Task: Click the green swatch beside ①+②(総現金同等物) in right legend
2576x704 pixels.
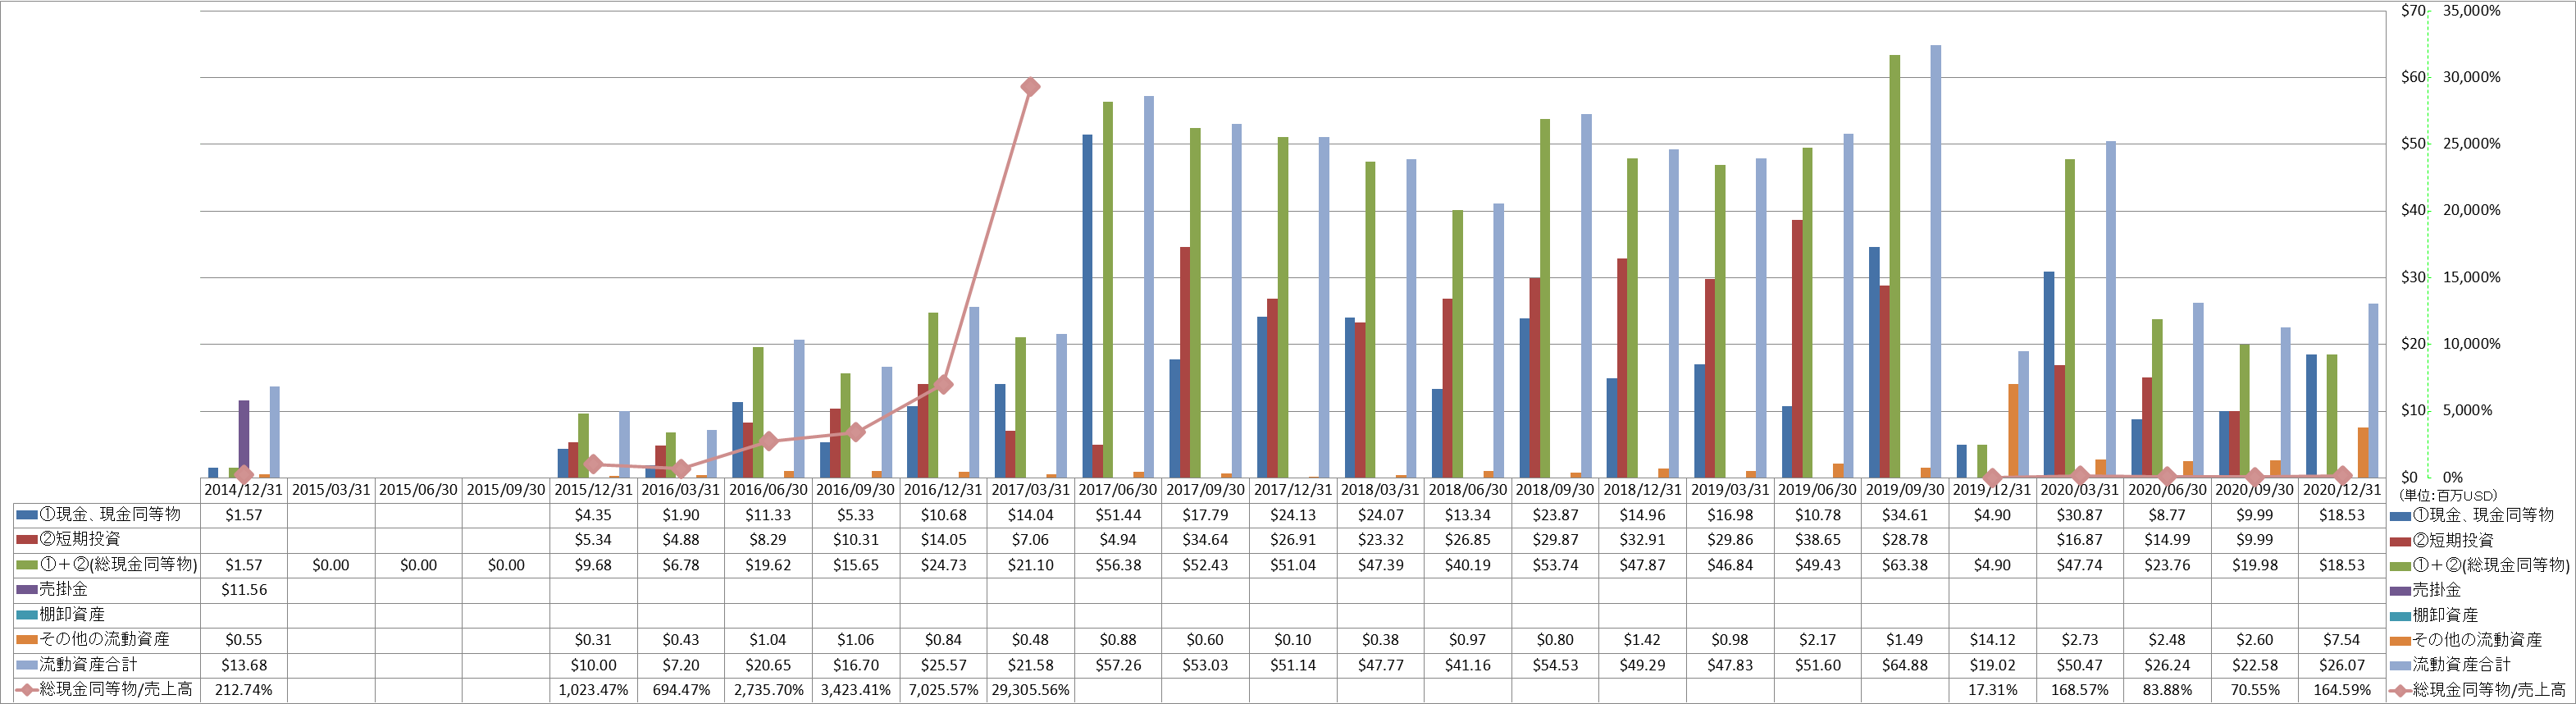Action: click(2400, 565)
